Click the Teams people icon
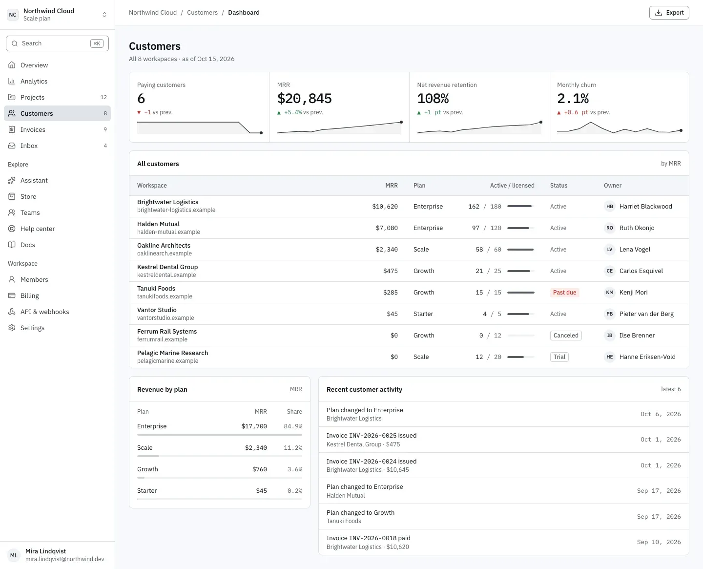Screen dimensions: 703x569 pos(12,212)
